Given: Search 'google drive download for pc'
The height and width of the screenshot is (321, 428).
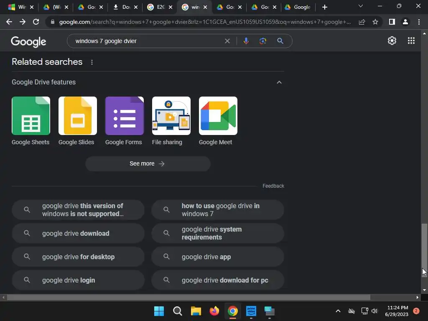Looking at the screenshot, I should coord(218,280).
